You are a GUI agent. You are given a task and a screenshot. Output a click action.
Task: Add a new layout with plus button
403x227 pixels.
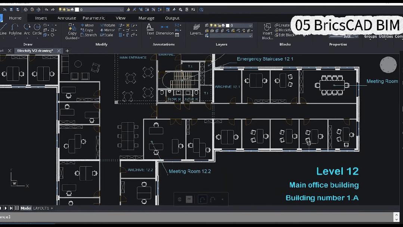[52, 208]
